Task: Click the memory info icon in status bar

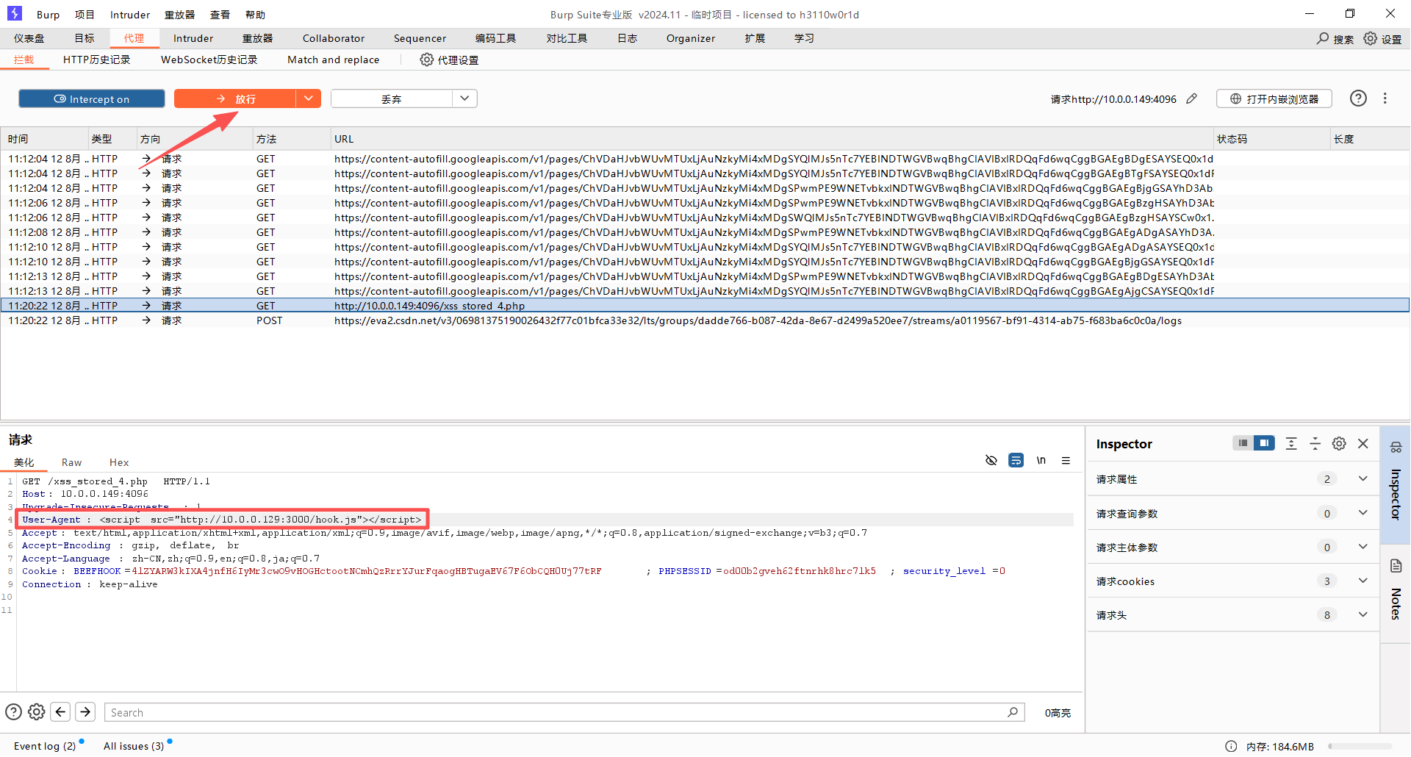Action: [x=1231, y=746]
